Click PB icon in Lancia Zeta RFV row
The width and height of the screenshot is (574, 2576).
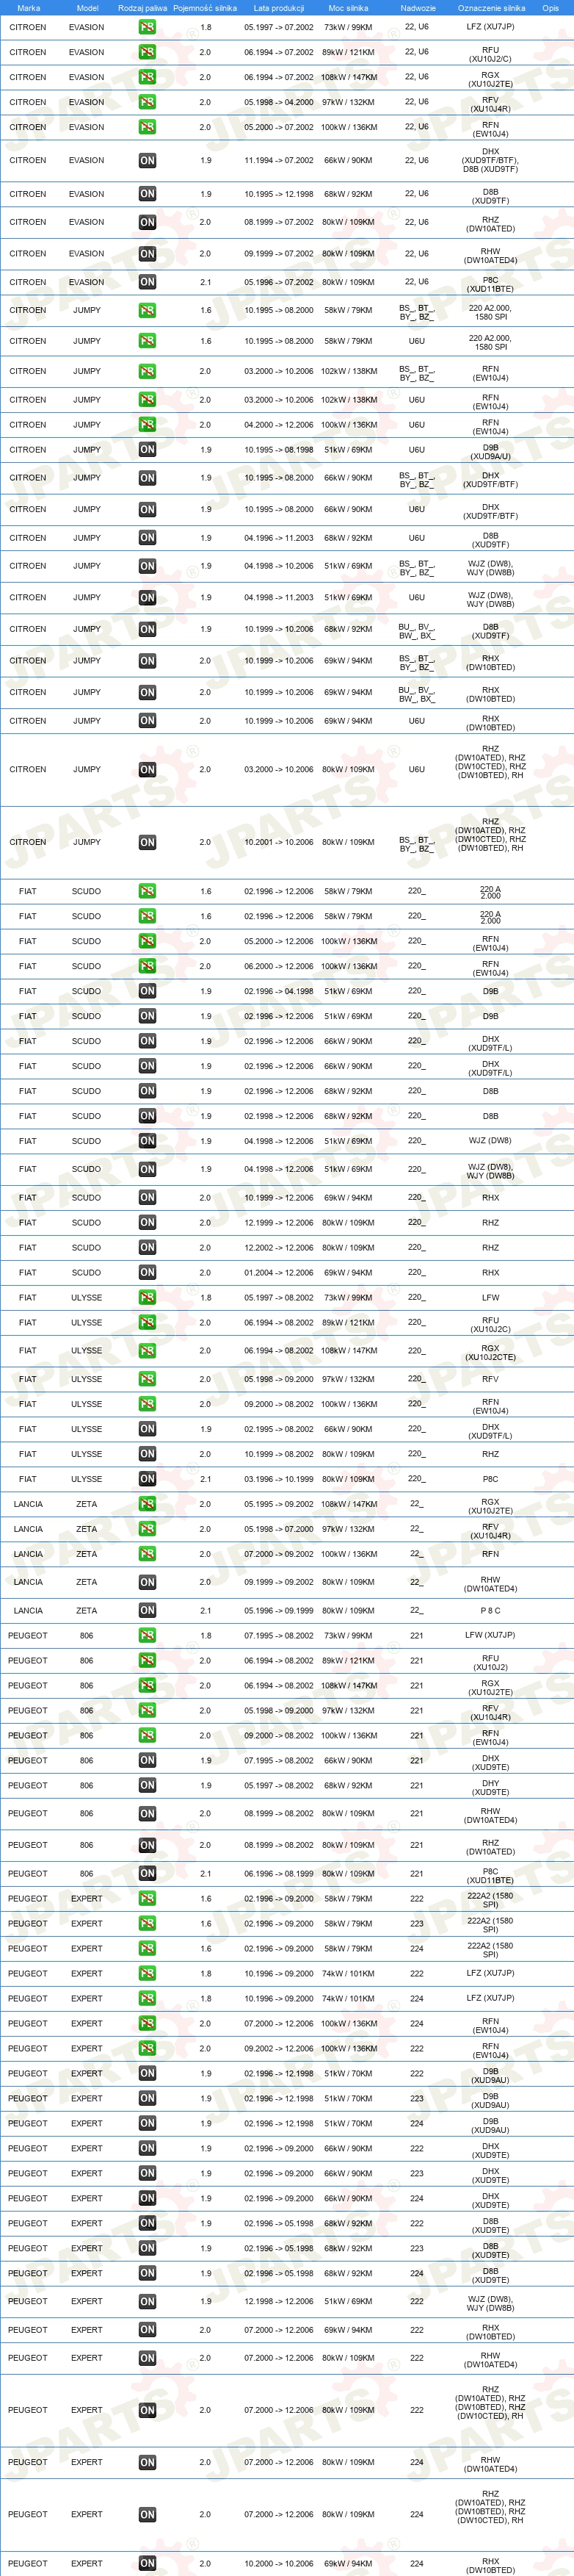coord(147,1529)
